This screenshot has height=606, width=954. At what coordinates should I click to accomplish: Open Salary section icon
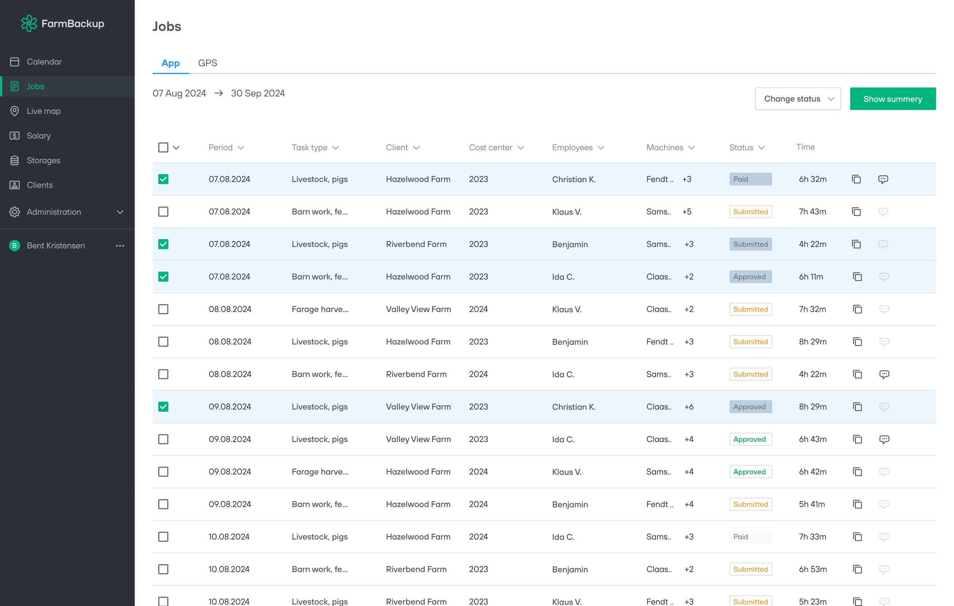point(15,136)
